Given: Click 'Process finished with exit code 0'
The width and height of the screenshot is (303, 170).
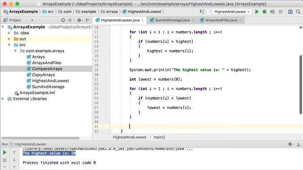Looking at the screenshot, I should pyautogui.click(x=59, y=162).
